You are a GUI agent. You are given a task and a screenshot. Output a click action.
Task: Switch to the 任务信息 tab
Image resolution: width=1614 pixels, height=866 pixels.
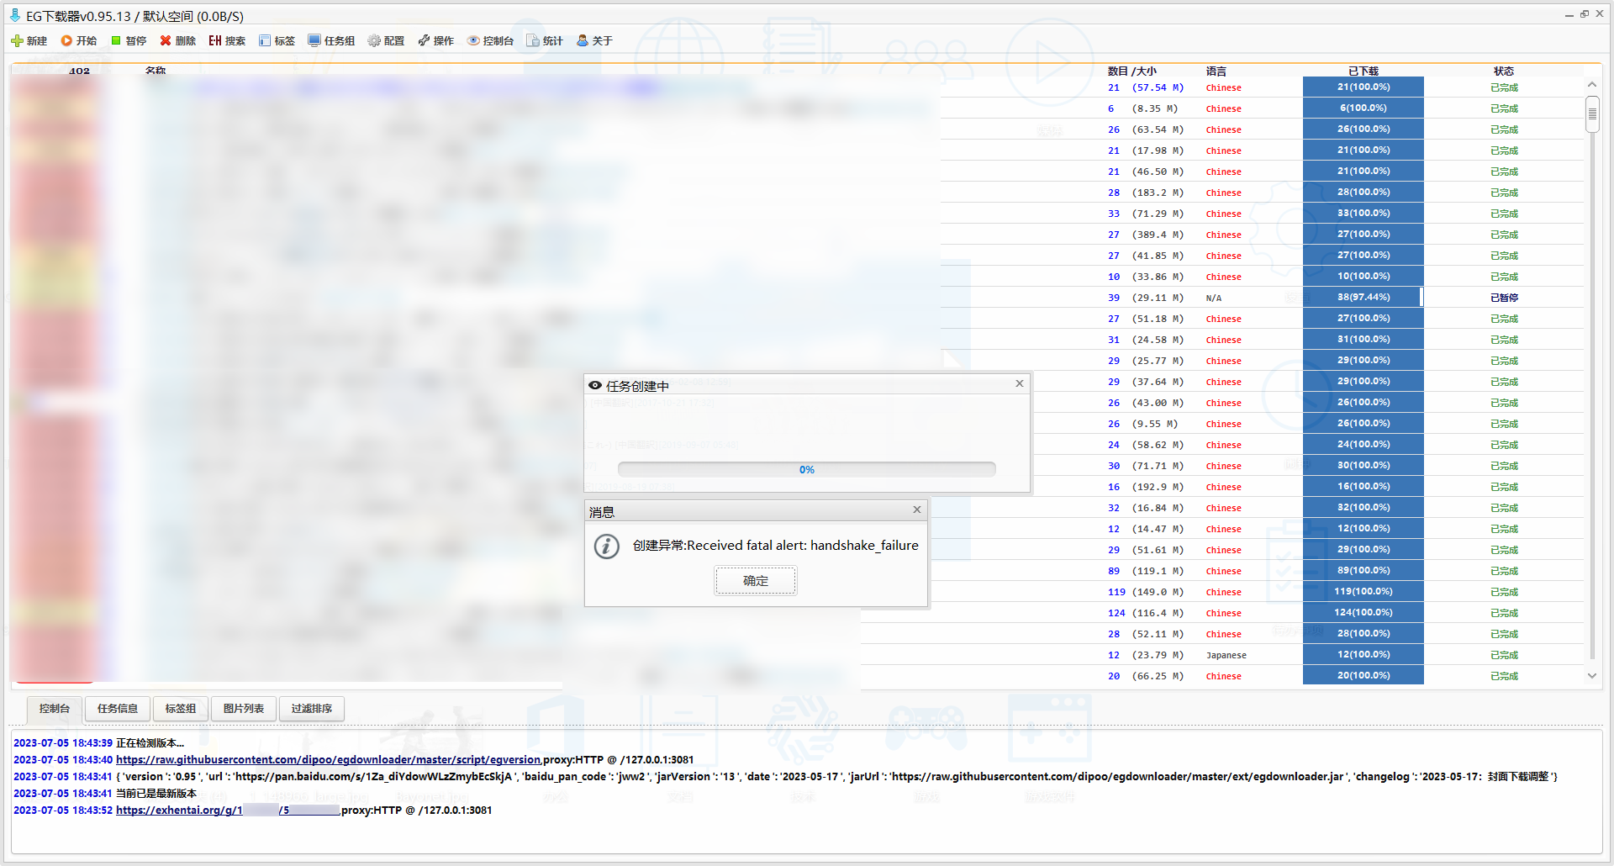(x=117, y=709)
